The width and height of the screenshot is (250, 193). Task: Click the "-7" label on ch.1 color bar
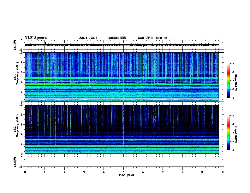click(x=233, y=98)
